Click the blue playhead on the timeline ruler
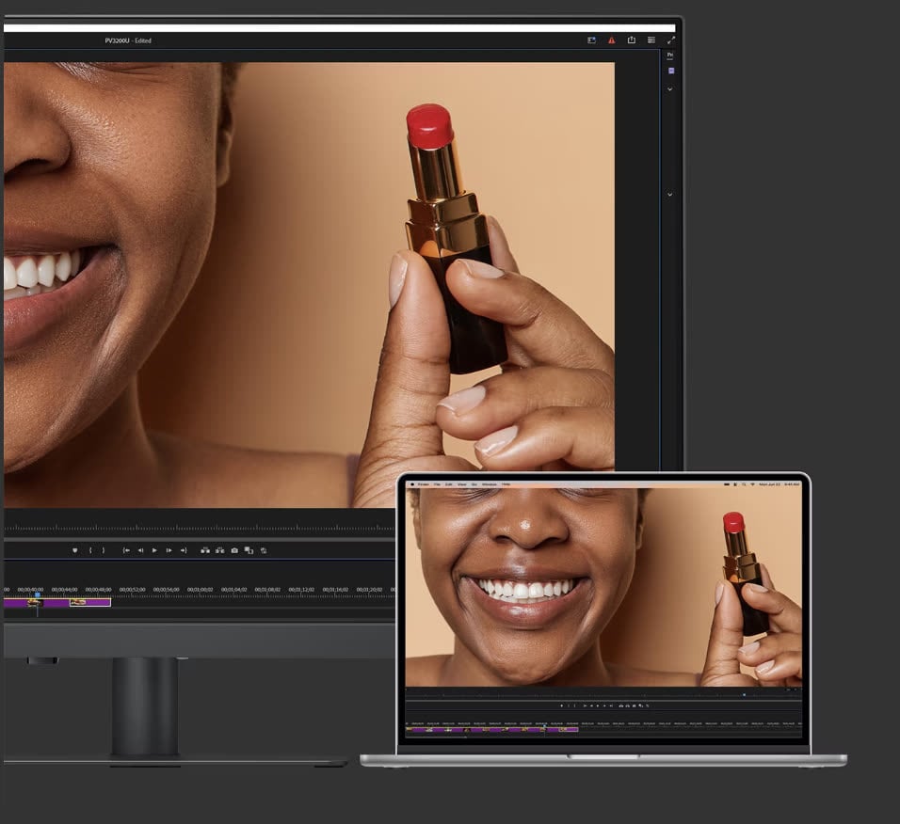The height and width of the screenshot is (824, 900). pos(38,594)
